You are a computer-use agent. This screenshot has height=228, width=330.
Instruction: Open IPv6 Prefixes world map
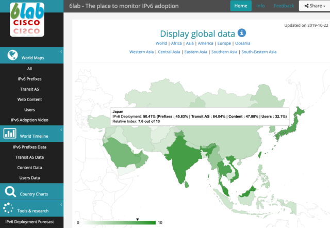pos(30,79)
